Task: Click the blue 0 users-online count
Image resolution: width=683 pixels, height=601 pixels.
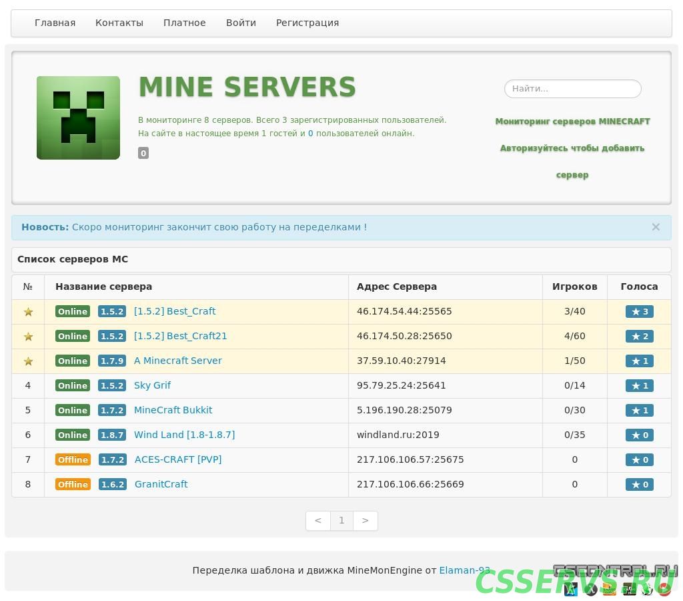Action: point(311,134)
